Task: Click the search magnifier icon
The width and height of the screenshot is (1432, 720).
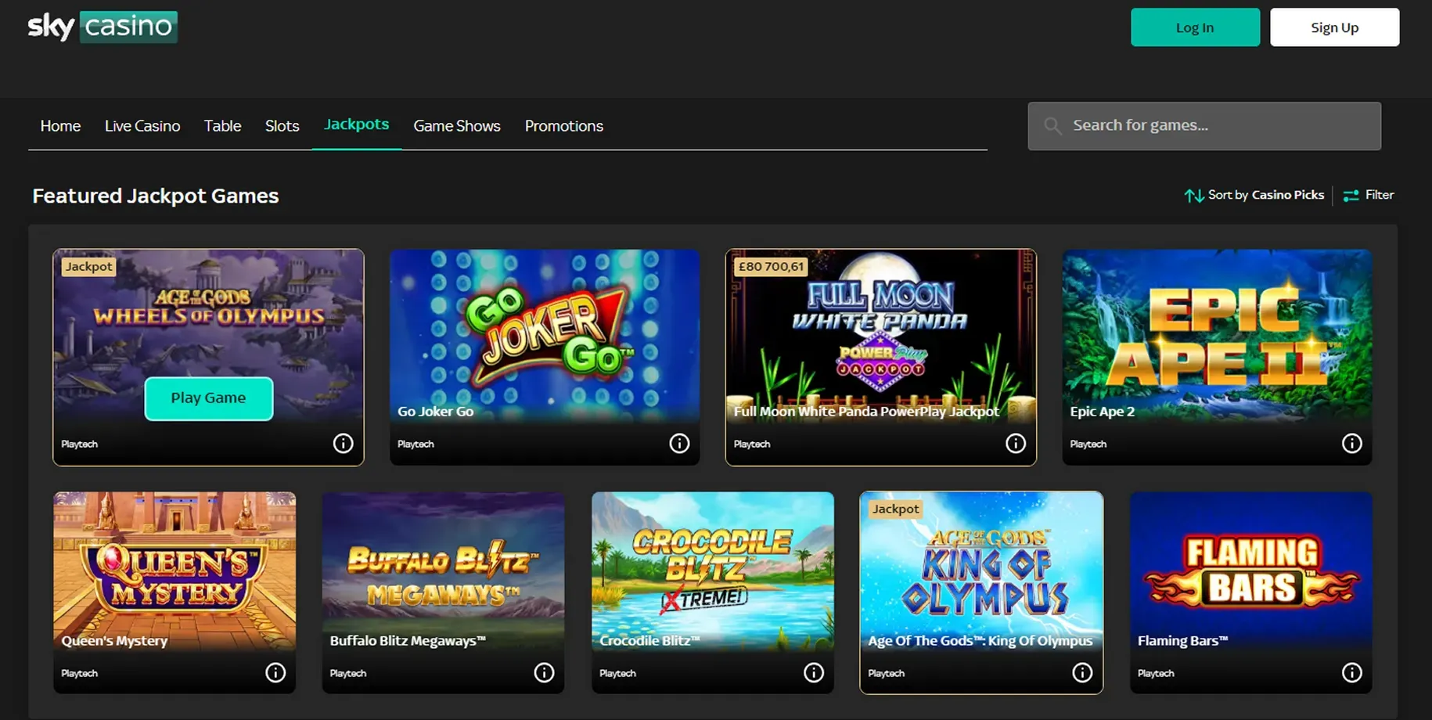Action: point(1052,126)
